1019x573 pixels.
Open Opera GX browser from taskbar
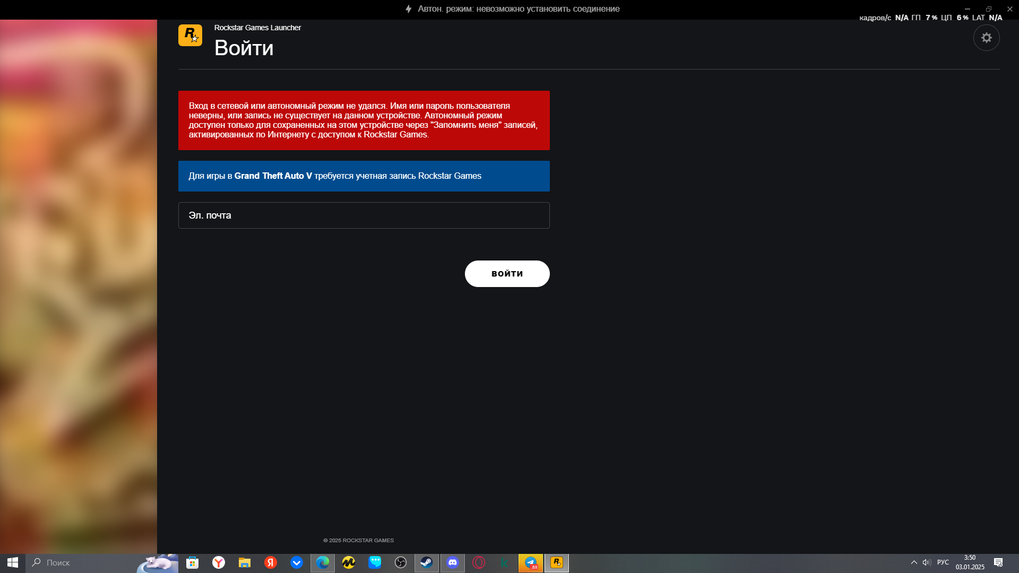coord(479,562)
